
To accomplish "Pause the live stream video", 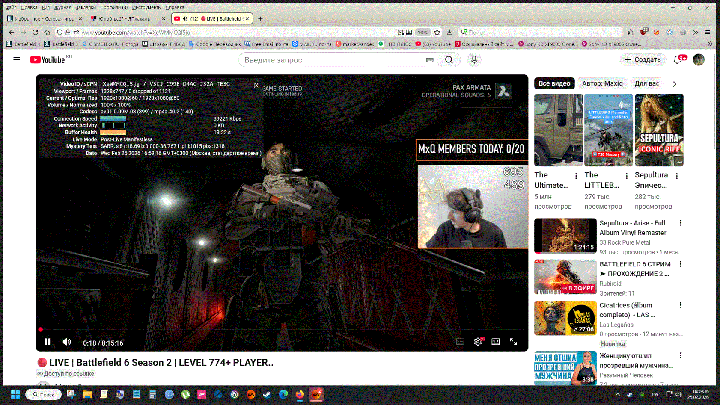I will tap(48, 342).
